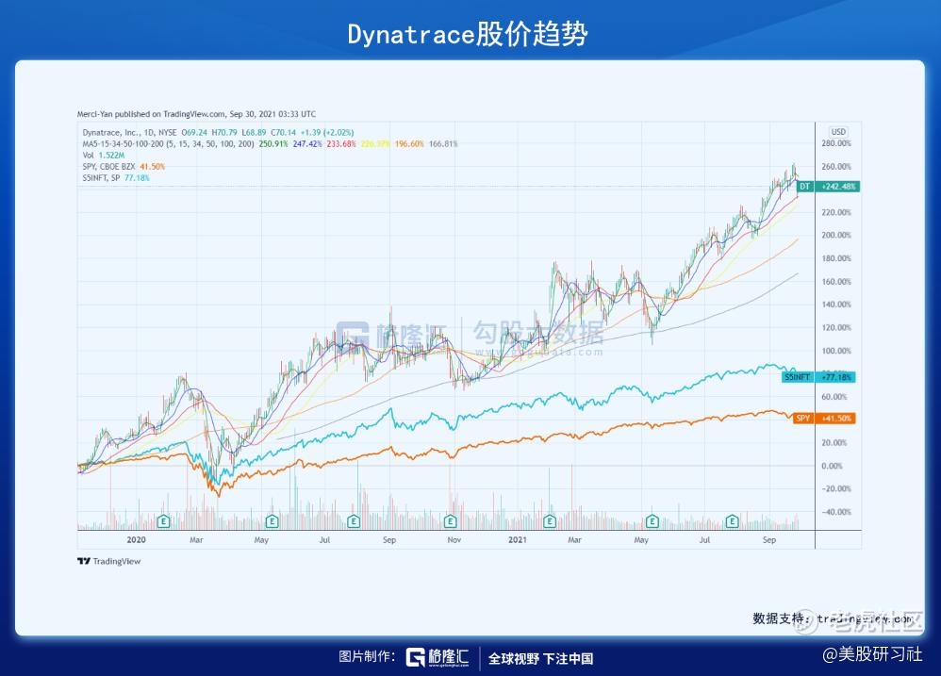Click the earnings E marker near the 2020 label
This screenshot has width=941, height=676.
click(x=163, y=521)
